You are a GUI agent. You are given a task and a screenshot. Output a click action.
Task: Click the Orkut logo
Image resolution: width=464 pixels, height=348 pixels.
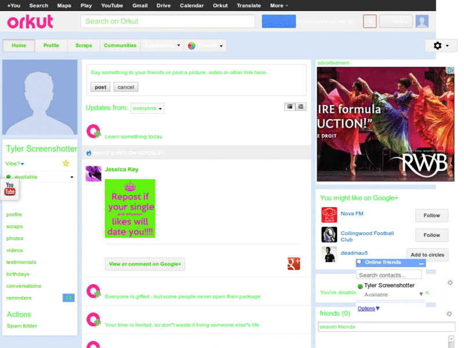(30, 21)
